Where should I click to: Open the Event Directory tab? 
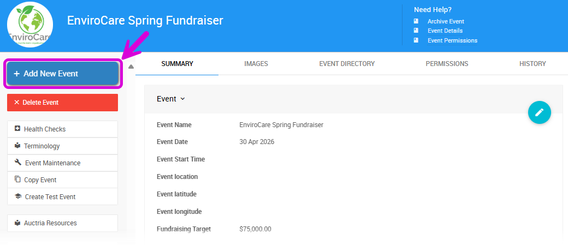347,64
